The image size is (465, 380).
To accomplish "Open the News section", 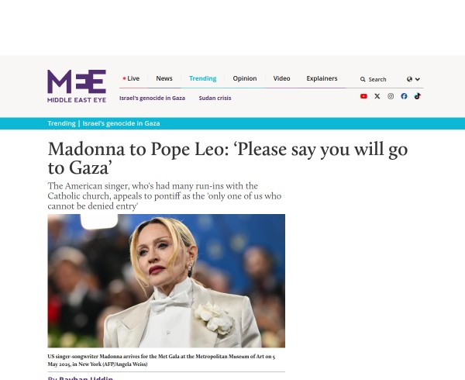I will click(164, 78).
